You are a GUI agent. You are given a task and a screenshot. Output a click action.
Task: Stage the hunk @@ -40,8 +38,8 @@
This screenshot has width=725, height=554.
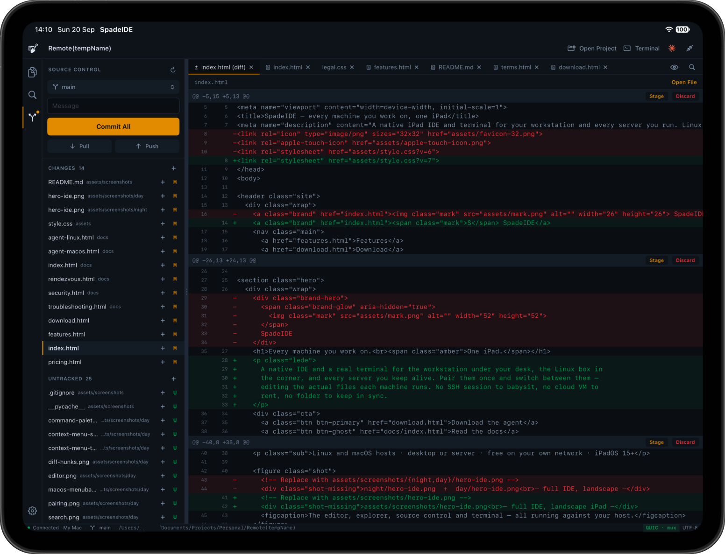point(656,442)
